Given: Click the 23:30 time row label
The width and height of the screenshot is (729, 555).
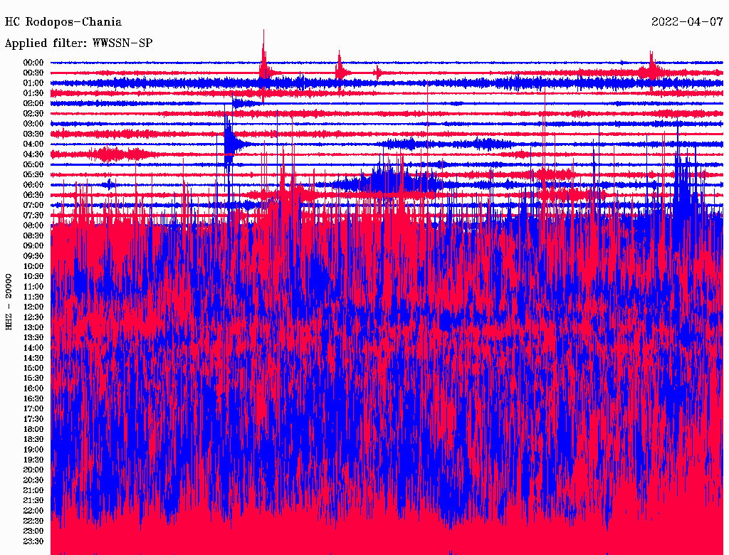Looking at the screenshot, I should [x=33, y=541].
